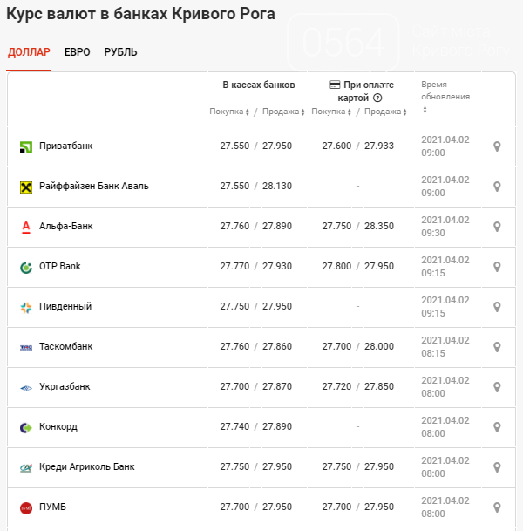The image size is (523, 531).
Task: Click the map pin icon for Приватбанк
Action: pyautogui.click(x=497, y=146)
